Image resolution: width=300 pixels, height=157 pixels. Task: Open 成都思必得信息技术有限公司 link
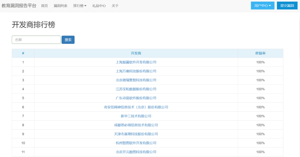(x=136, y=125)
